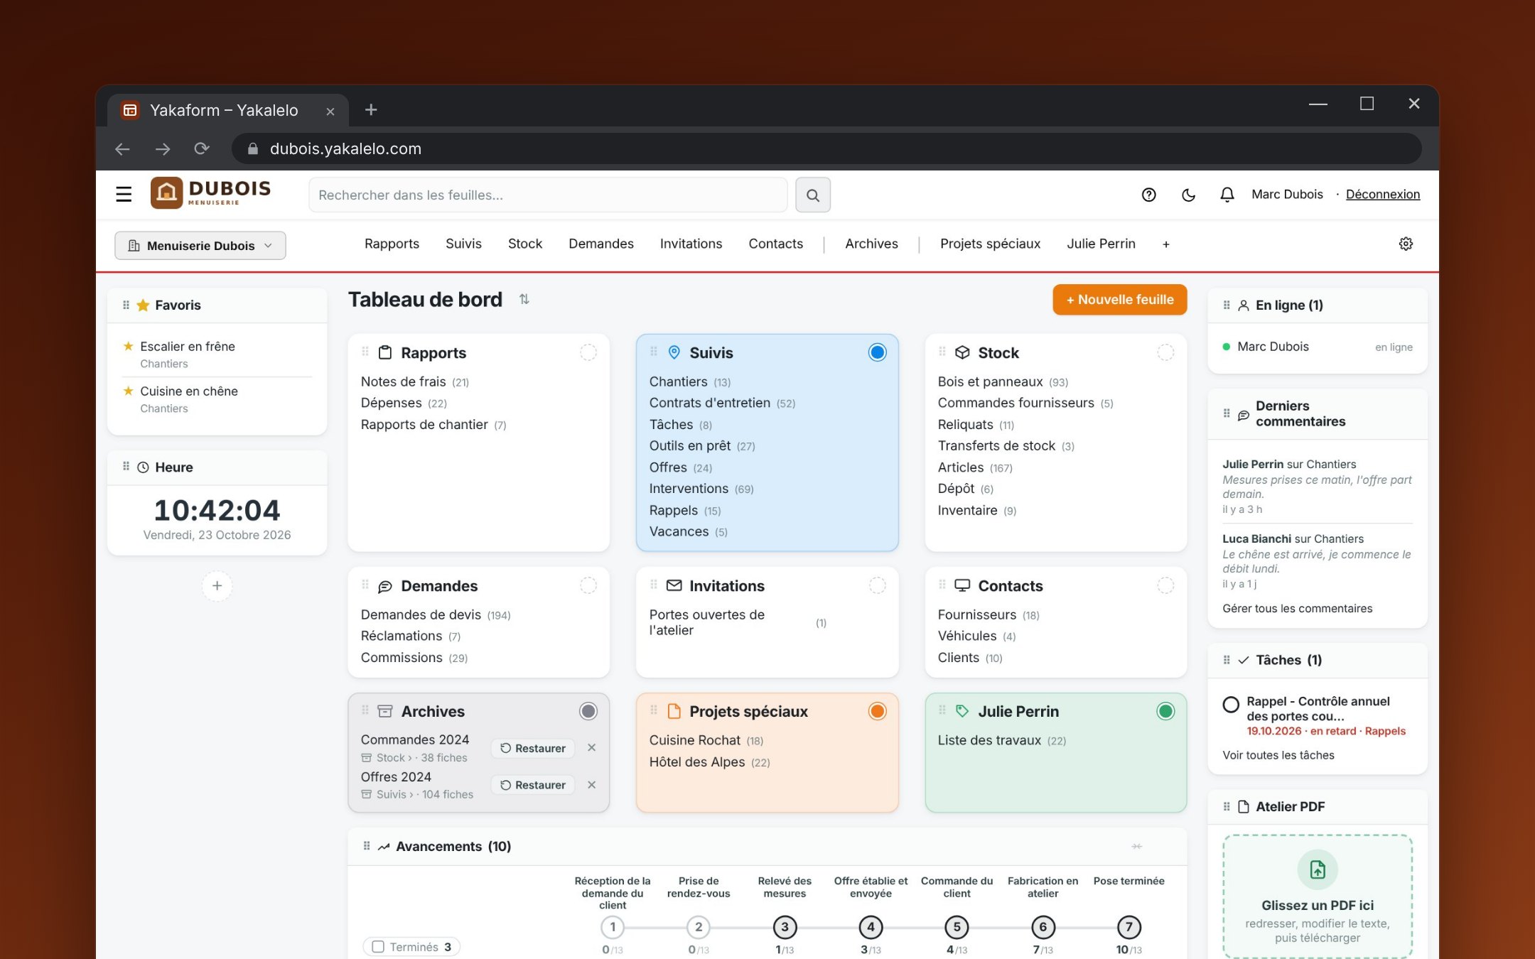This screenshot has height=959, width=1535.
Task: Open the hamburger menu
Action: click(124, 194)
